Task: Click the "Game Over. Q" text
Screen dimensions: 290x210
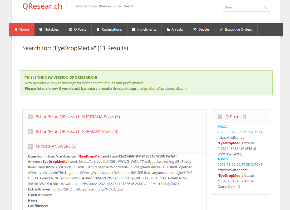Action: click(229, 187)
